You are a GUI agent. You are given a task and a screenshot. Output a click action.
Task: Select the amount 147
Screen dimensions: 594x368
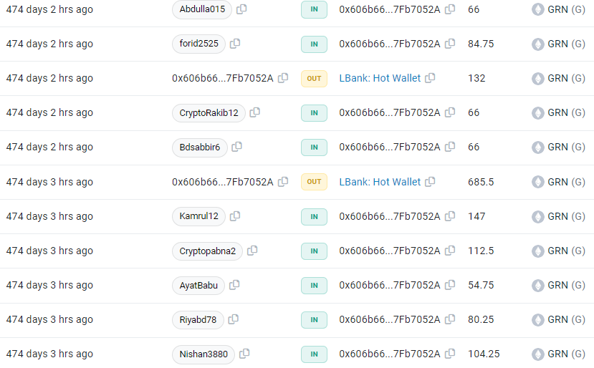(x=476, y=216)
